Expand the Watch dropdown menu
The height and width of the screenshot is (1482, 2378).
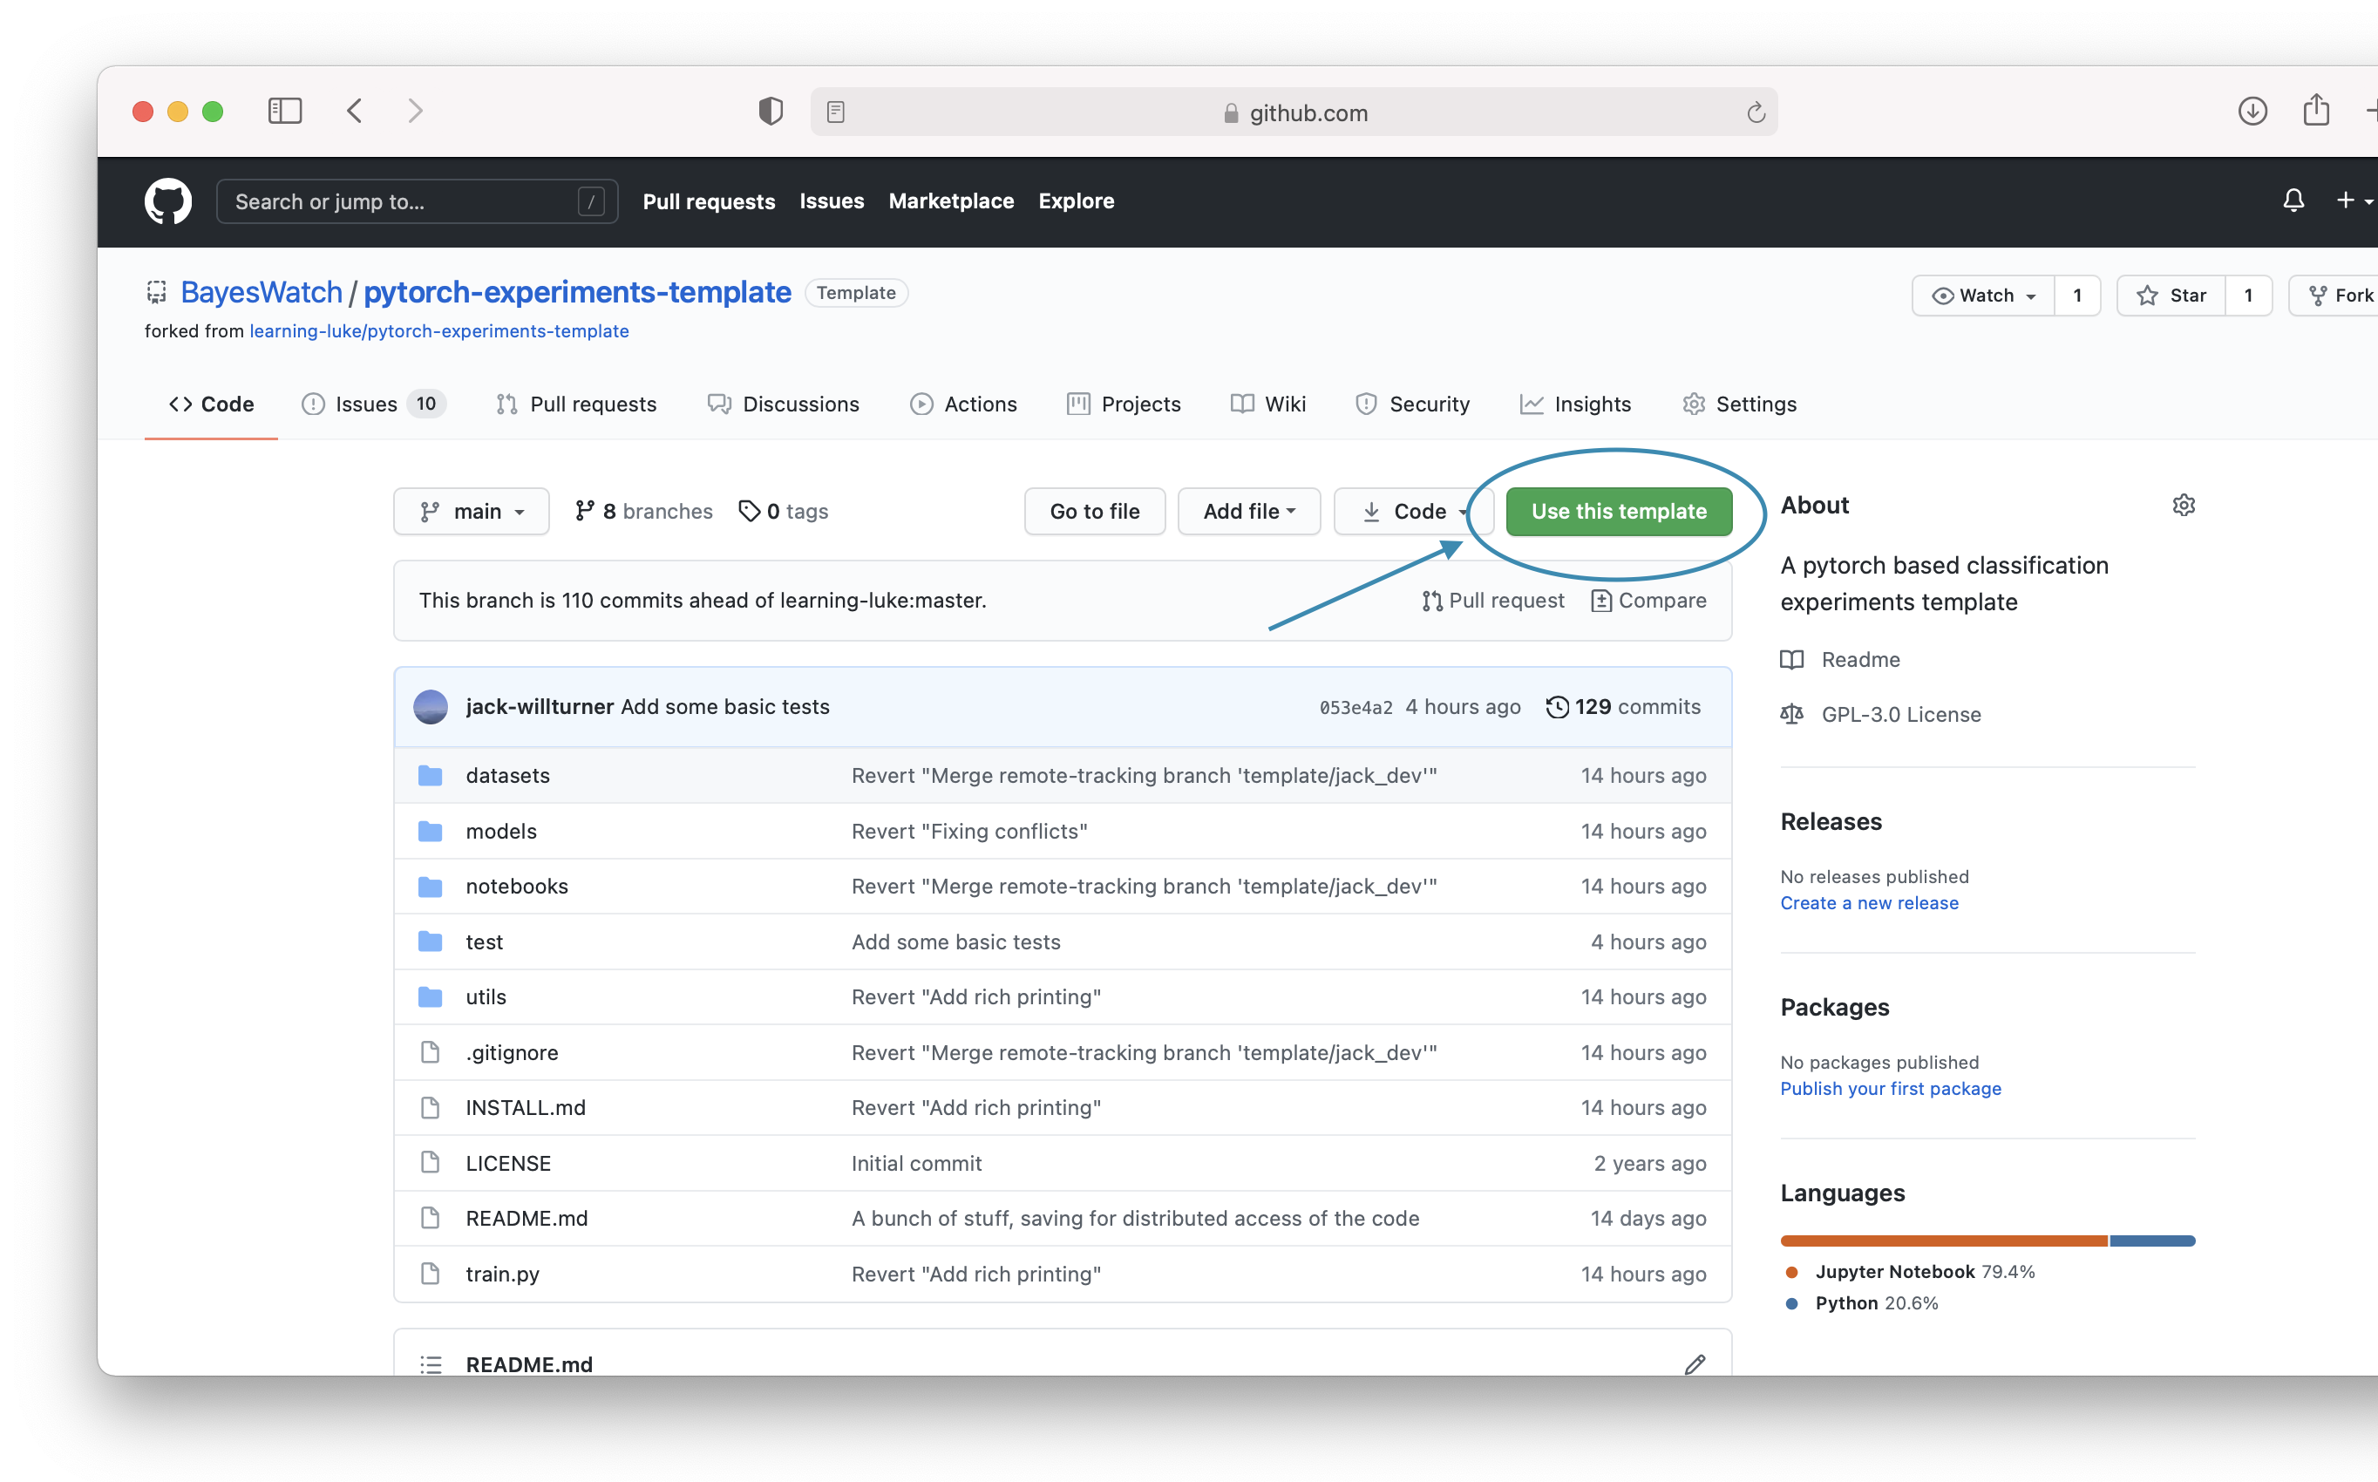tap(1983, 295)
